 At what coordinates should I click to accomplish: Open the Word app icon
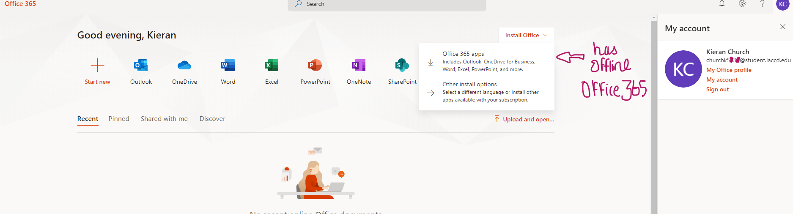pos(228,66)
